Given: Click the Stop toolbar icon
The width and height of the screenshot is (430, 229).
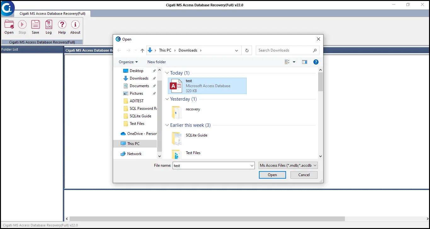Looking at the screenshot, I should click(x=22, y=25).
